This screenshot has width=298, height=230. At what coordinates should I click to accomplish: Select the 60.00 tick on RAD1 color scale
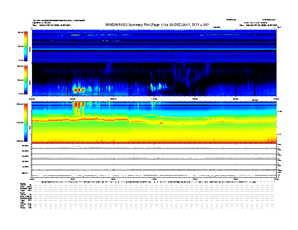tap(20, 66)
